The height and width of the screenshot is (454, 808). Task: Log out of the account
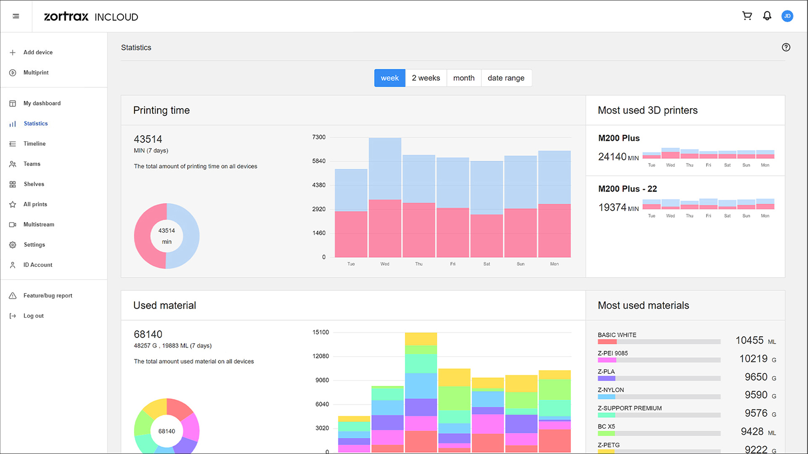(x=33, y=316)
